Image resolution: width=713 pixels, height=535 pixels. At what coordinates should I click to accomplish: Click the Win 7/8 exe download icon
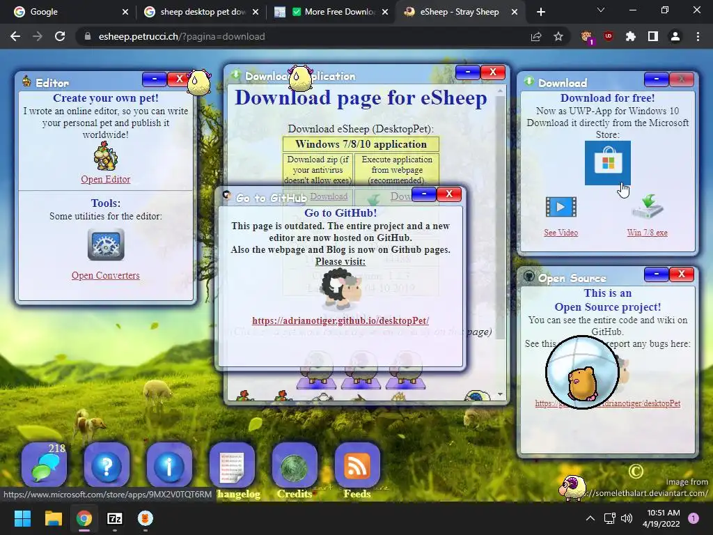coord(648,207)
